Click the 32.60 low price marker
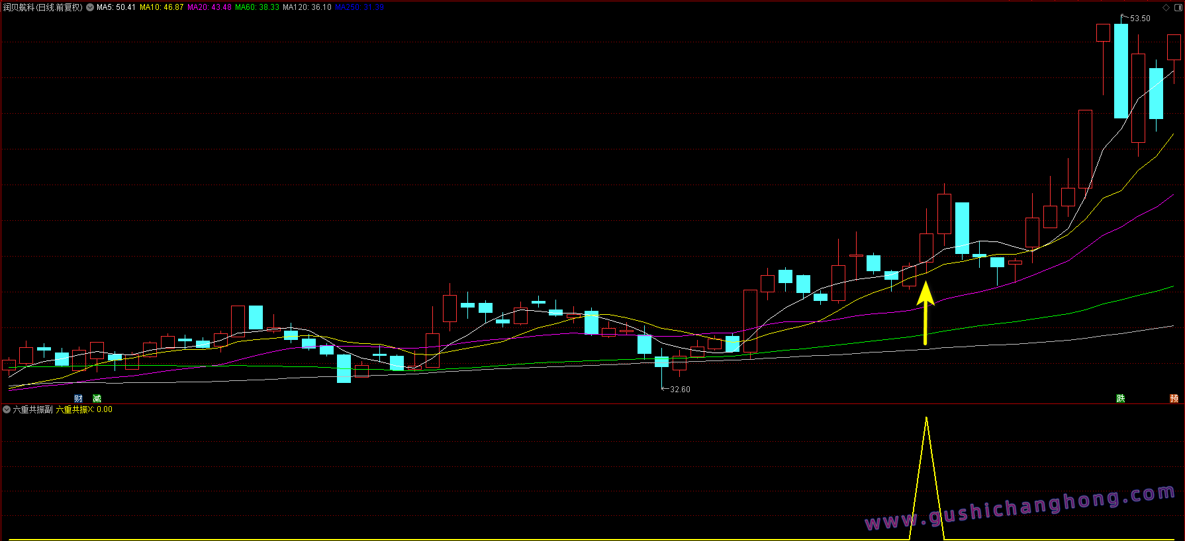Image resolution: width=1185 pixels, height=541 pixels. click(680, 390)
